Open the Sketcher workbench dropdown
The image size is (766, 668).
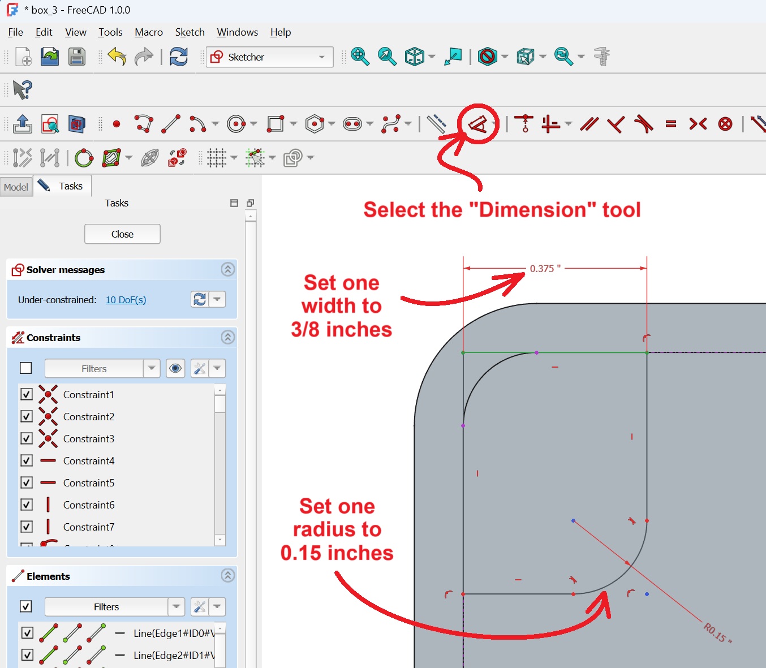269,57
